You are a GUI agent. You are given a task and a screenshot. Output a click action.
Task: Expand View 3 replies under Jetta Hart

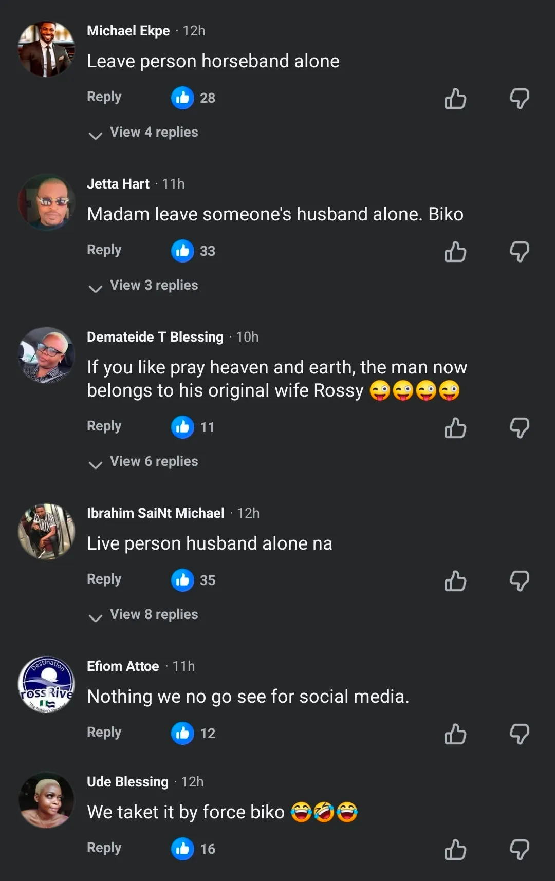(x=153, y=286)
